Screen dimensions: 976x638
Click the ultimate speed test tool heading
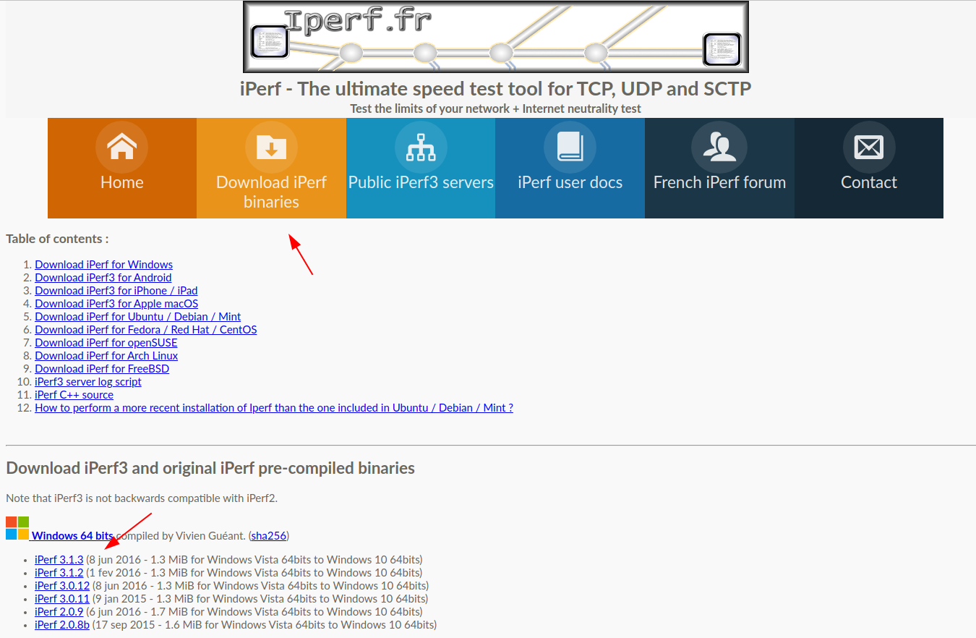coord(495,89)
